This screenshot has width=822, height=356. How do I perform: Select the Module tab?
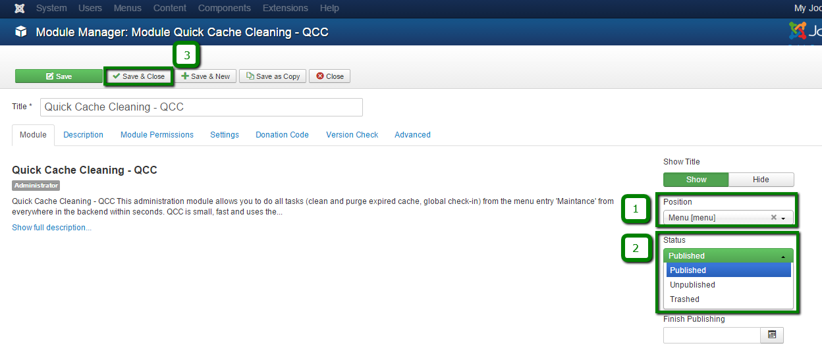pyautogui.click(x=33, y=135)
